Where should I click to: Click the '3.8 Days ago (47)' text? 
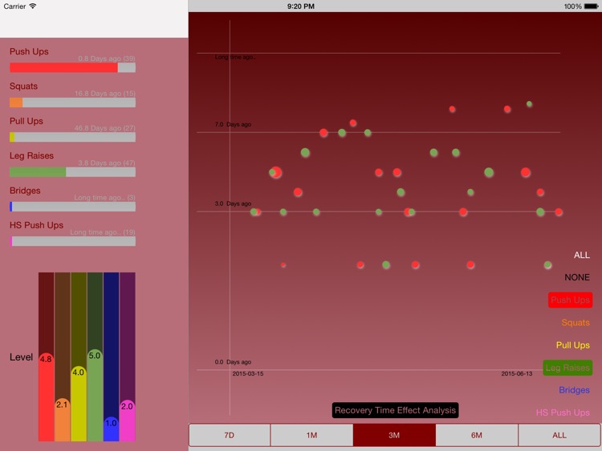click(x=107, y=163)
